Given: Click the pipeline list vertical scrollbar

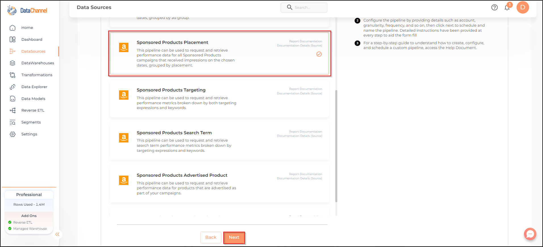Looking at the screenshot, I should (336, 146).
